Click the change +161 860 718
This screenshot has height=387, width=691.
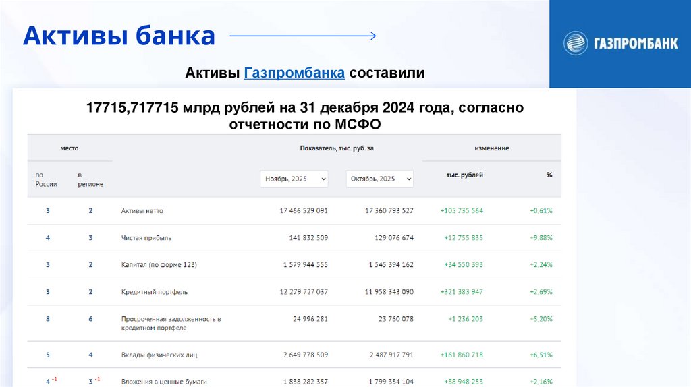pyautogui.click(x=462, y=355)
